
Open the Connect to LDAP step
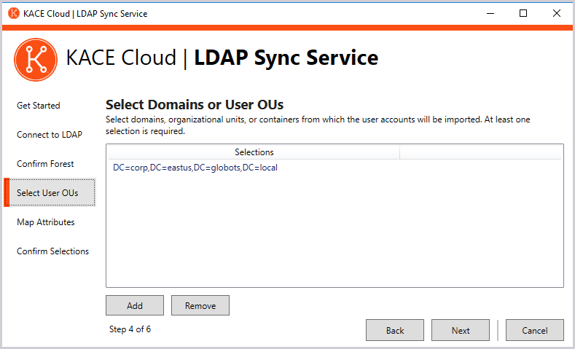[50, 135]
